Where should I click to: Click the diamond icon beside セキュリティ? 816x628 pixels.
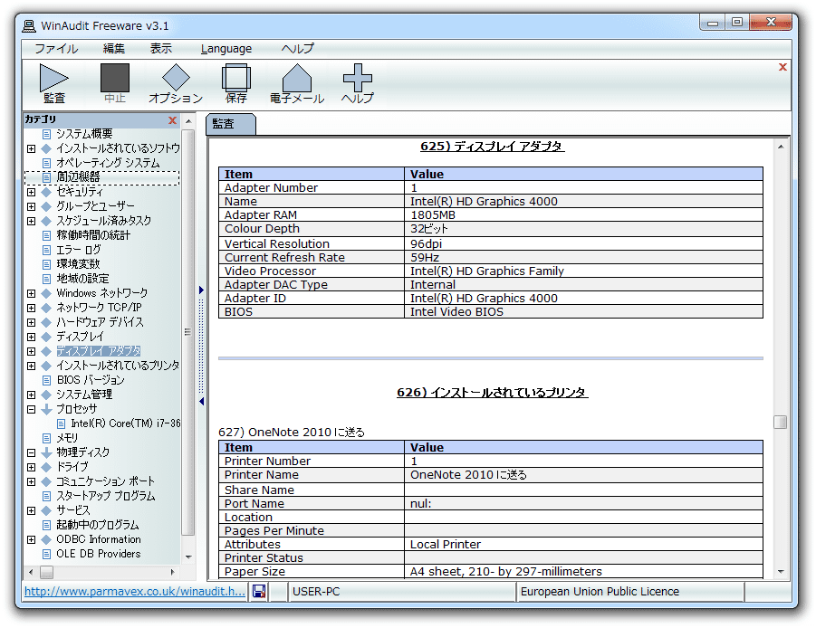[46, 192]
